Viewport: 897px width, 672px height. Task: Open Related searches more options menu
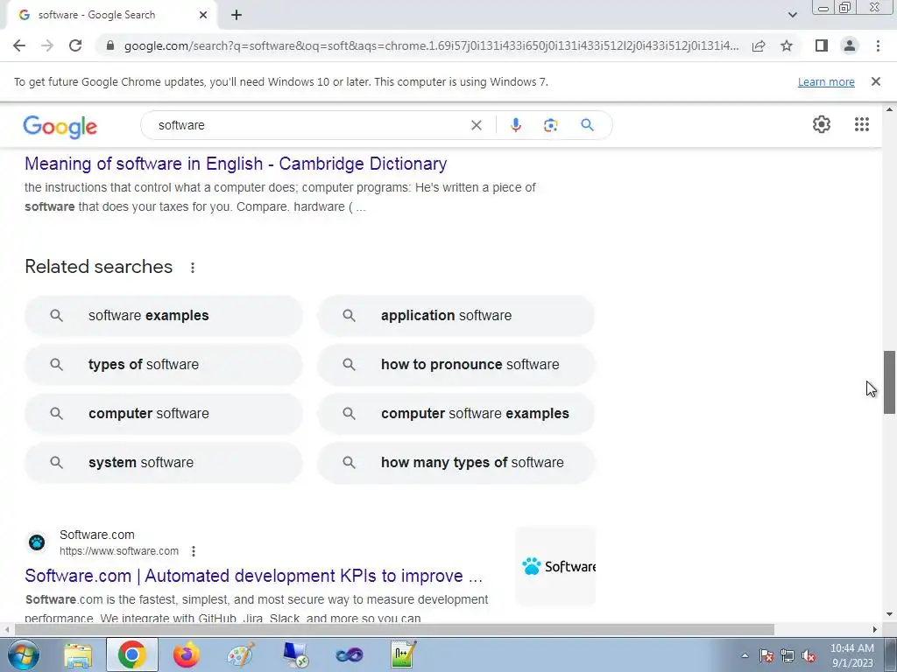(x=193, y=268)
